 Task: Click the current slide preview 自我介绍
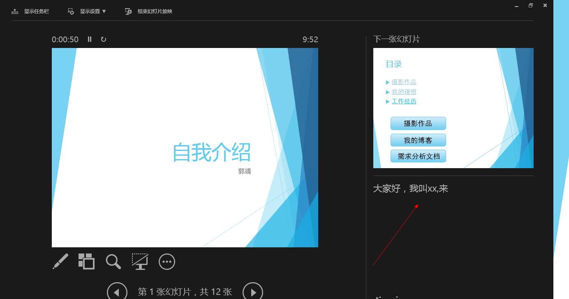click(x=185, y=148)
